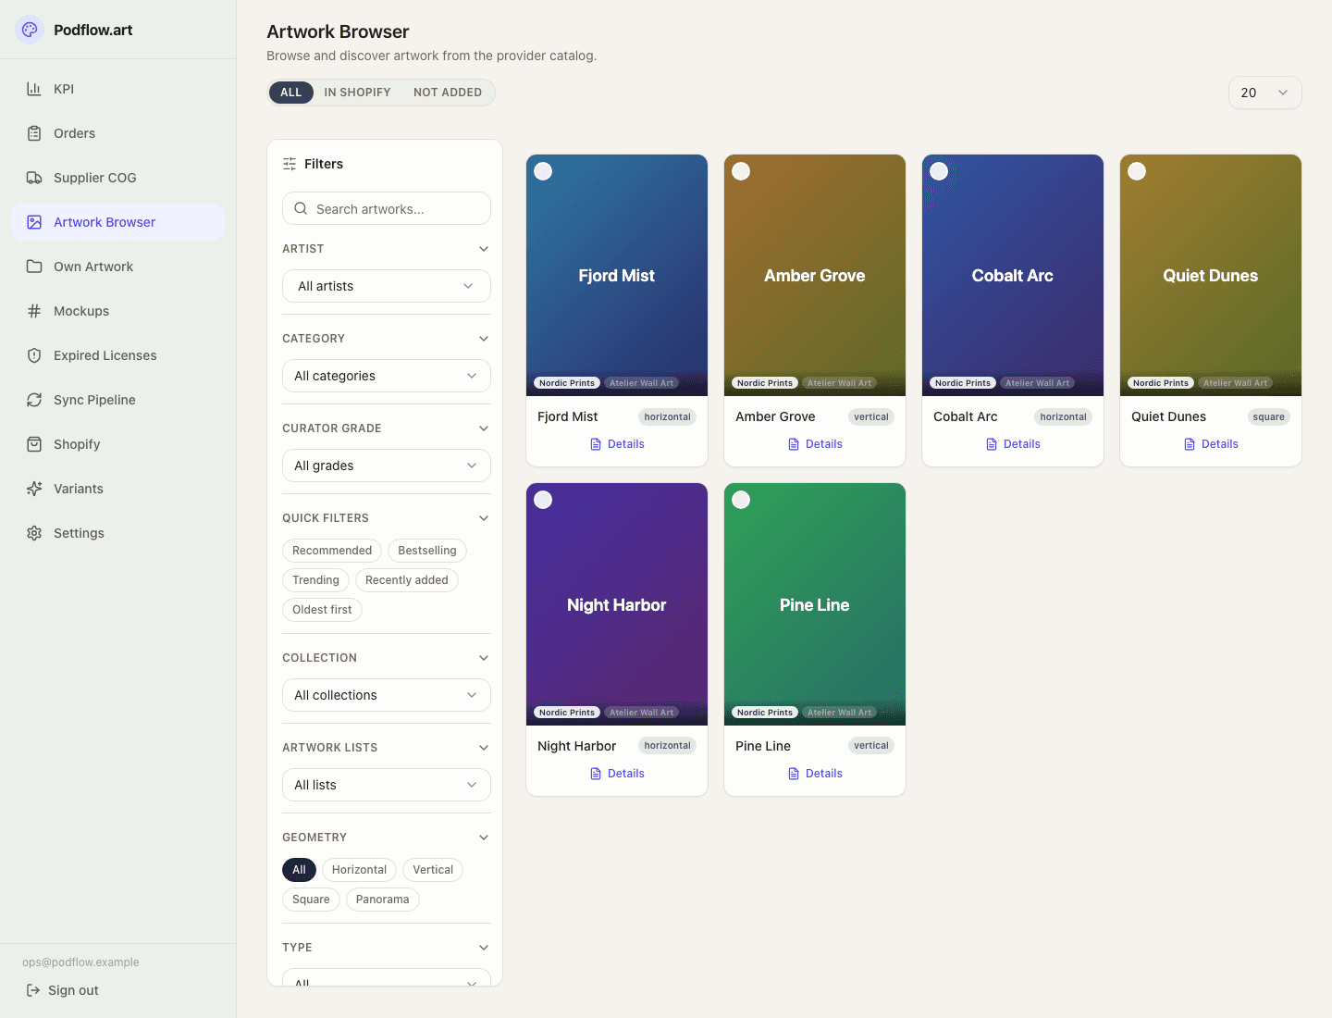Open Details for Amber Grove
Image resolution: width=1332 pixels, height=1018 pixels.
pyautogui.click(x=815, y=444)
